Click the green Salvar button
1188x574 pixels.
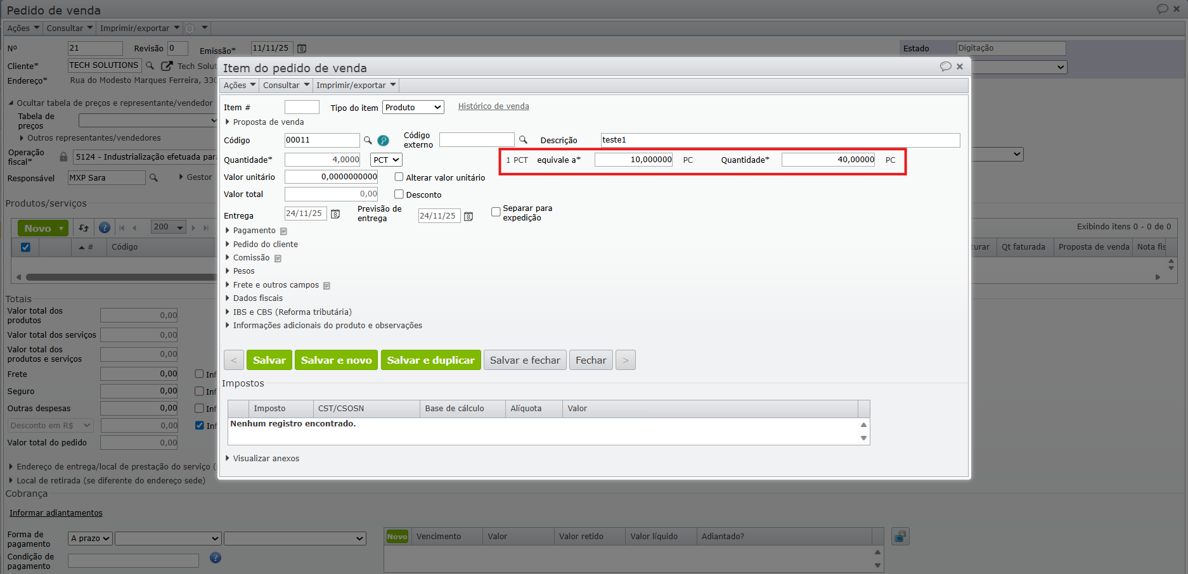pyautogui.click(x=269, y=360)
